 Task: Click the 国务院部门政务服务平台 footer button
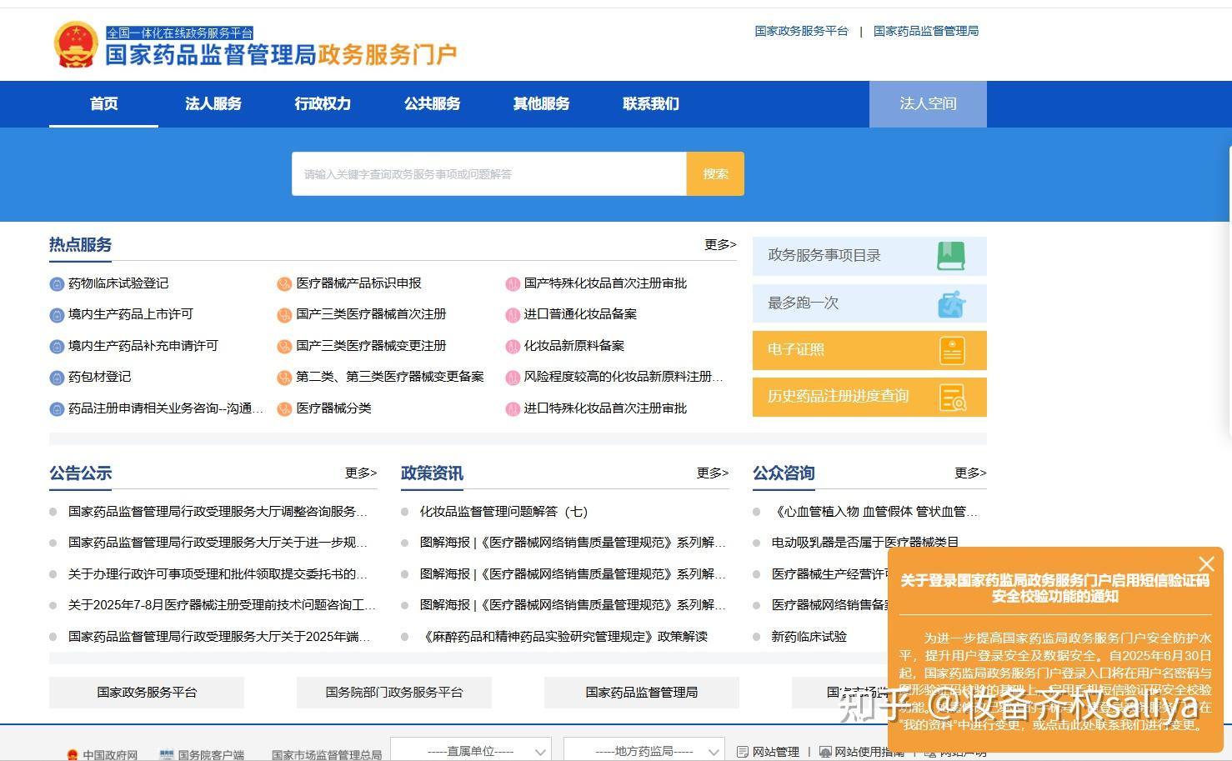click(x=394, y=693)
